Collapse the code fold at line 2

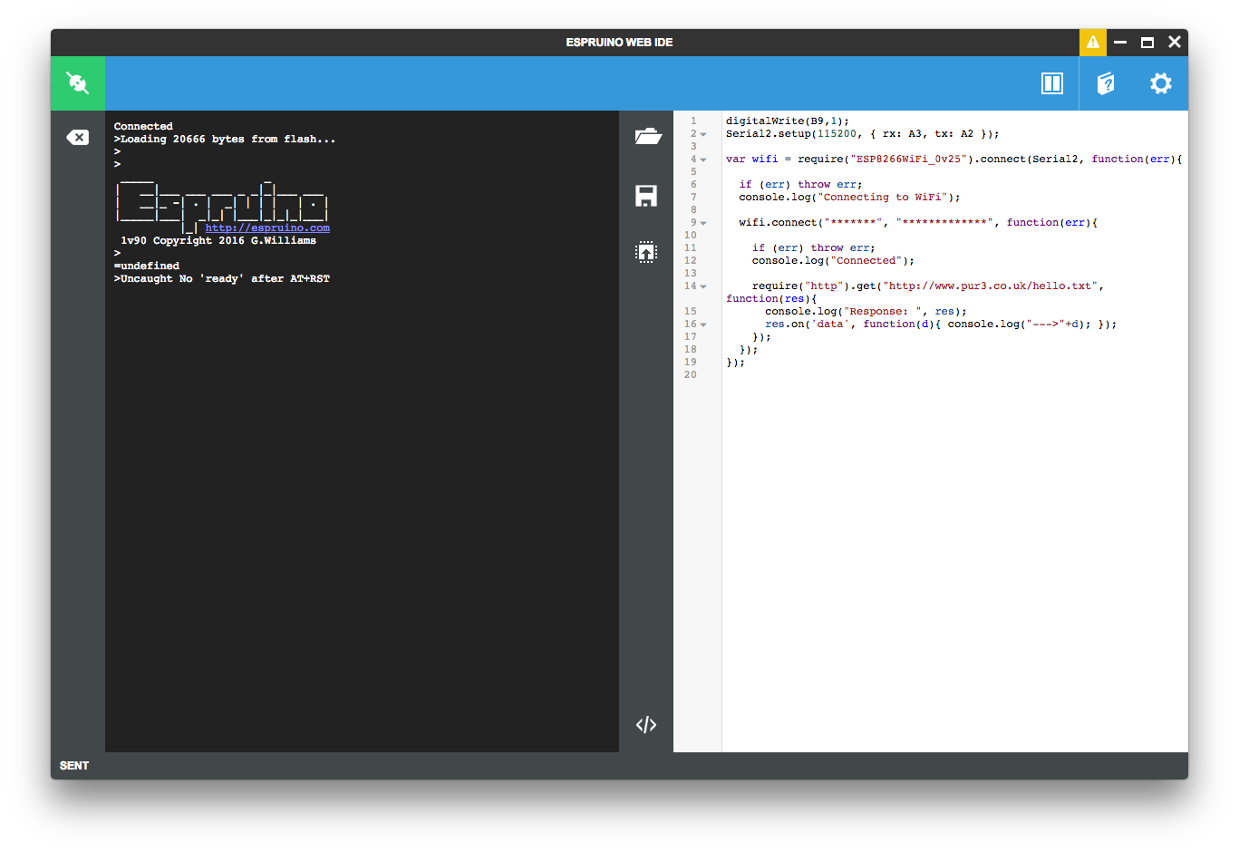click(703, 134)
